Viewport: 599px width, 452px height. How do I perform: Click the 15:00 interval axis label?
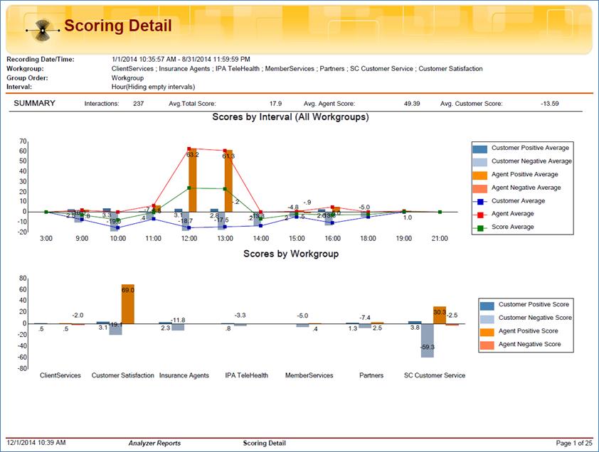coord(297,239)
